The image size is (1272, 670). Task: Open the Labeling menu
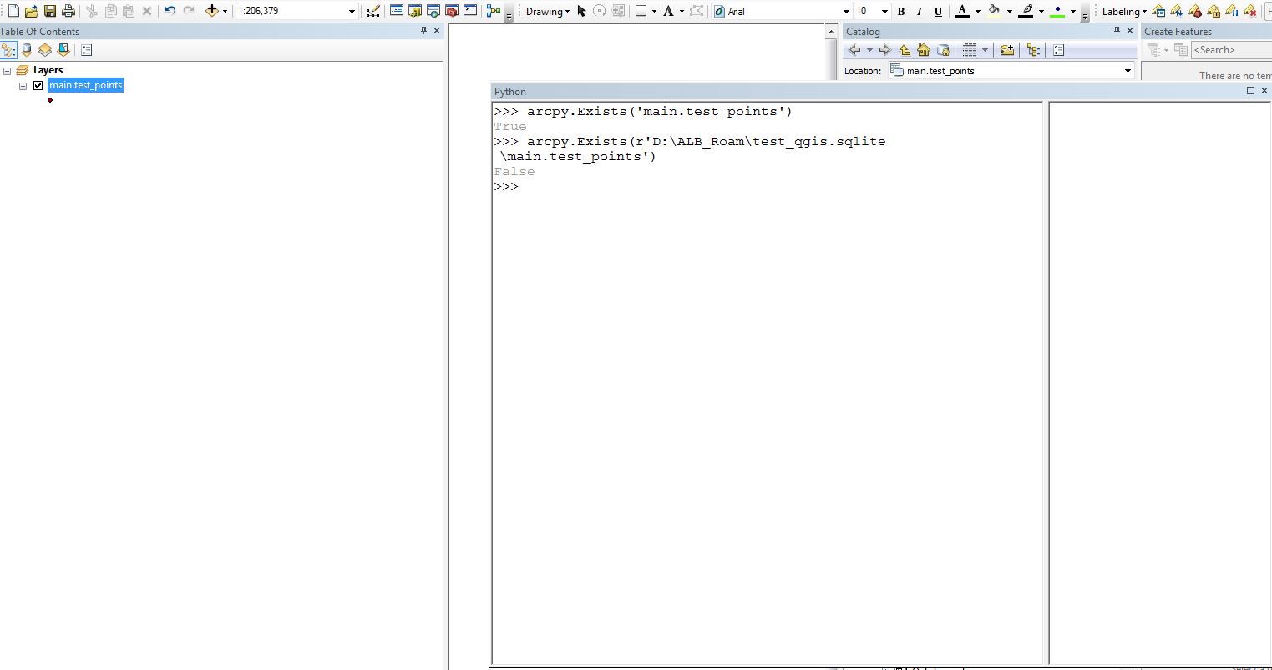(x=1123, y=11)
